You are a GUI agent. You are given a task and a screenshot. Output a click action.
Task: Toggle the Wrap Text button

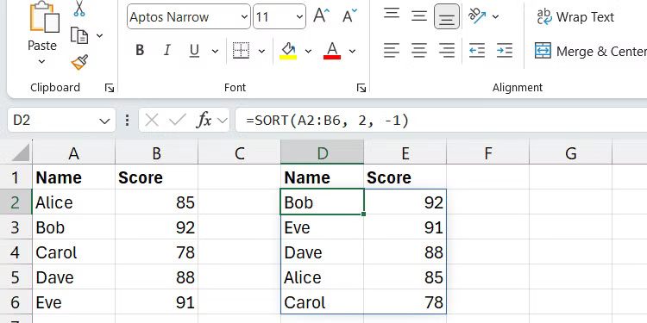[x=575, y=17]
